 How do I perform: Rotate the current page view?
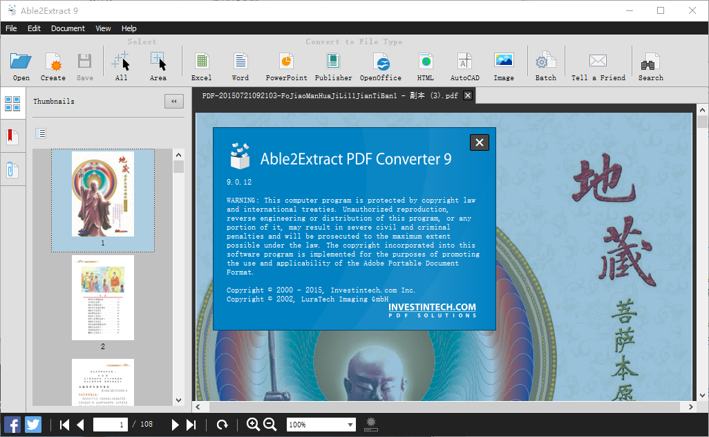[223, 425]
